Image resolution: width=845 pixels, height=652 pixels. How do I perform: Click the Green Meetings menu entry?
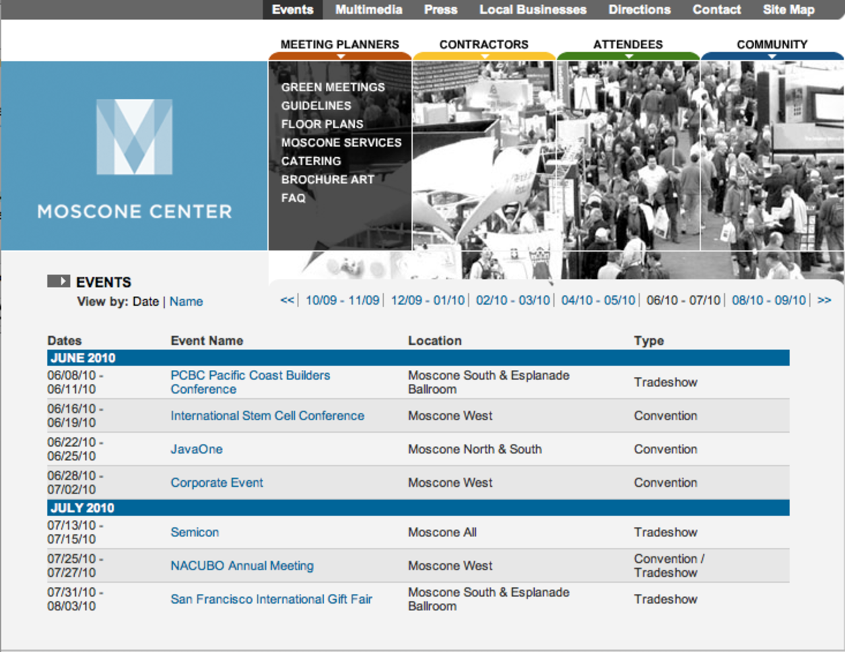click(333, 87)
